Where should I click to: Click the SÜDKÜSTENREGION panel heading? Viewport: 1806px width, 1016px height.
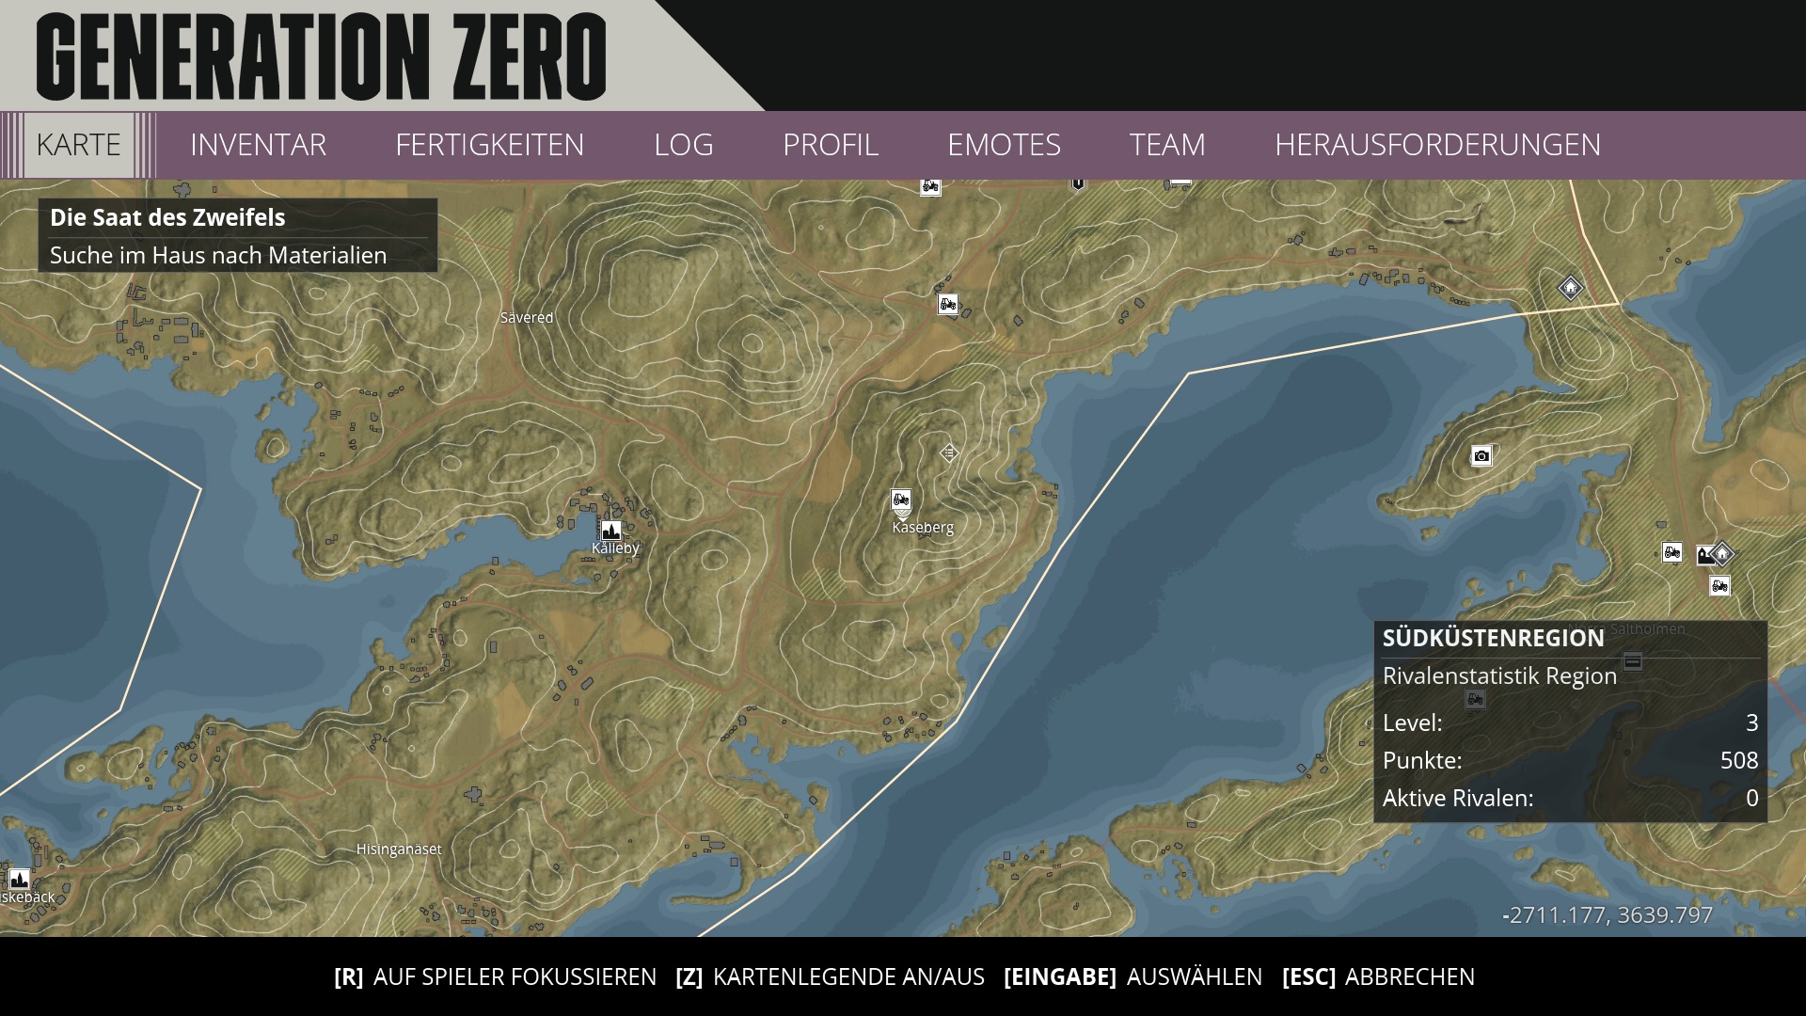pos(1494,638)
